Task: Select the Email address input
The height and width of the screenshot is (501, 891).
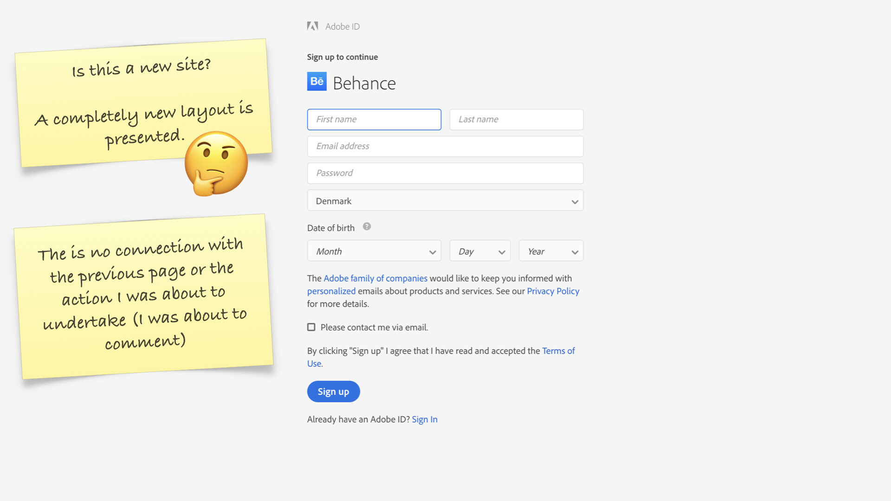Action: click(445, 147)
